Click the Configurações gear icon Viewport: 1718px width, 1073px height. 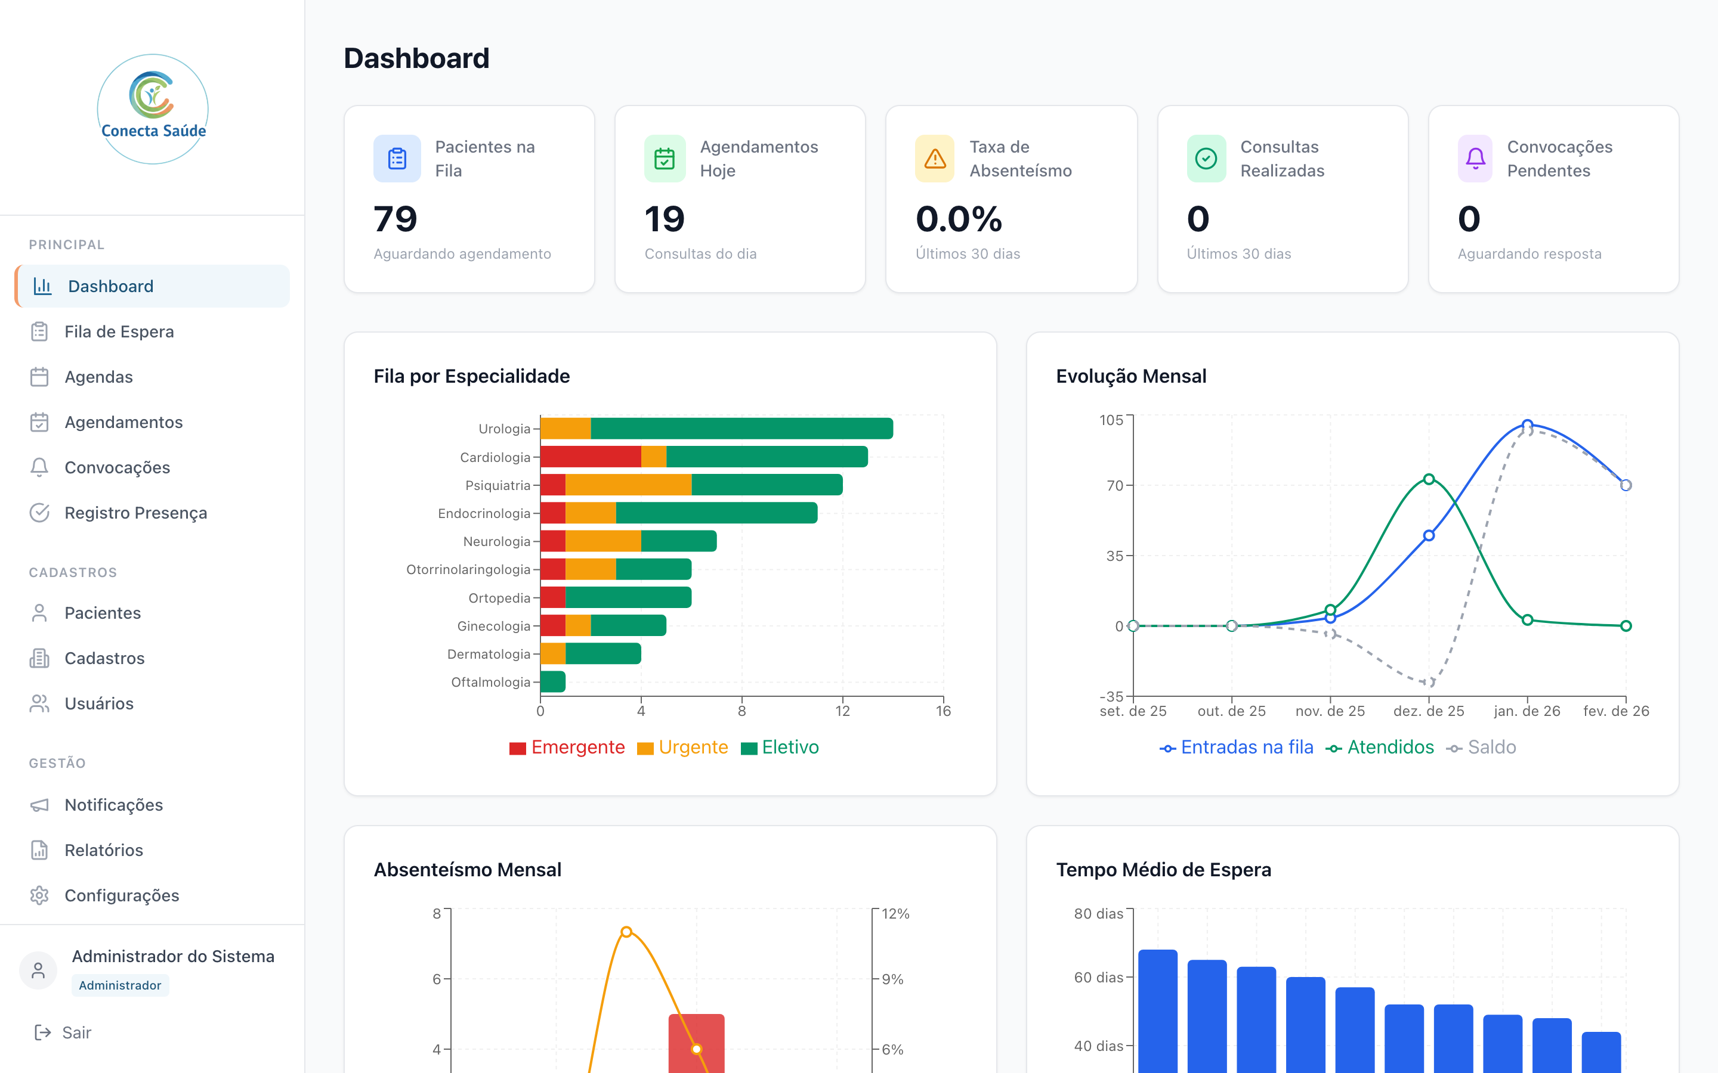click(x=41, y=895)
